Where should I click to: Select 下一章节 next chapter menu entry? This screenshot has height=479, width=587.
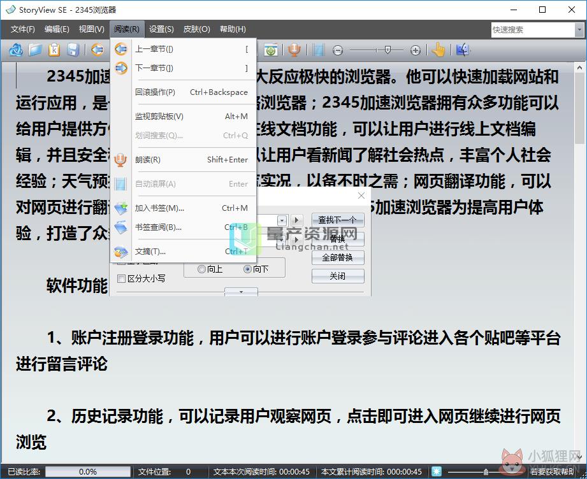point(184,68)
